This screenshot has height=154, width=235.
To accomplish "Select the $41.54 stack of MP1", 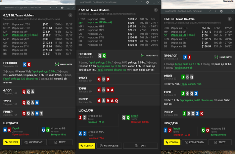I will click(x=132, y=26).
